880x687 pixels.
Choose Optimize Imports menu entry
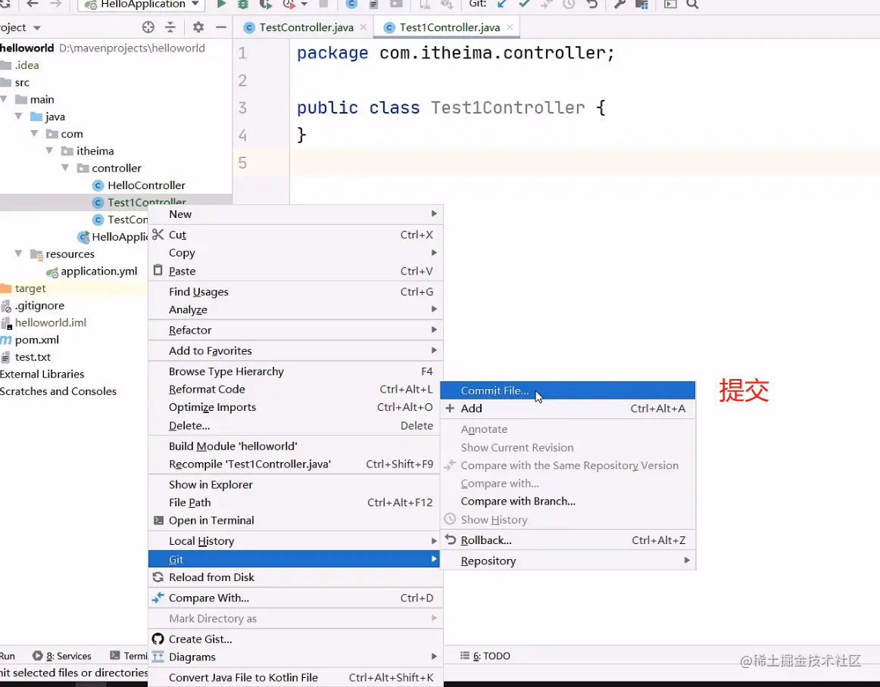(295, 407)
